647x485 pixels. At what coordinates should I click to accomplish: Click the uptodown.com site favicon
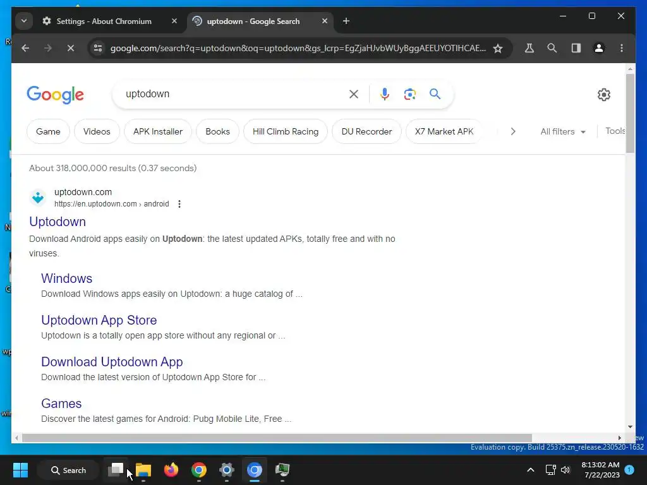point(39,198)
